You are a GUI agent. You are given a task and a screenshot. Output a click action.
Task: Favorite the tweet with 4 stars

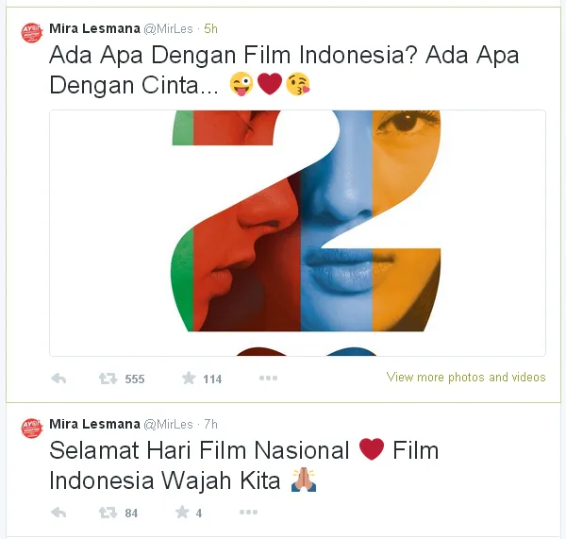[x=182, y=513]
